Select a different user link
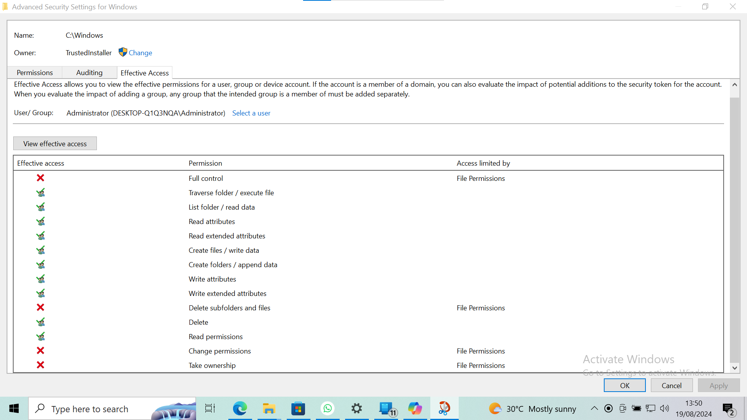The image size is (747, 420). pos(251,113)
